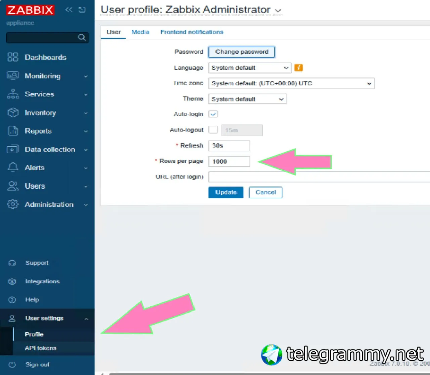Screen dimensions: 430x375
Task: Click the Zabbix logo
Action: [x=30, y=10]
